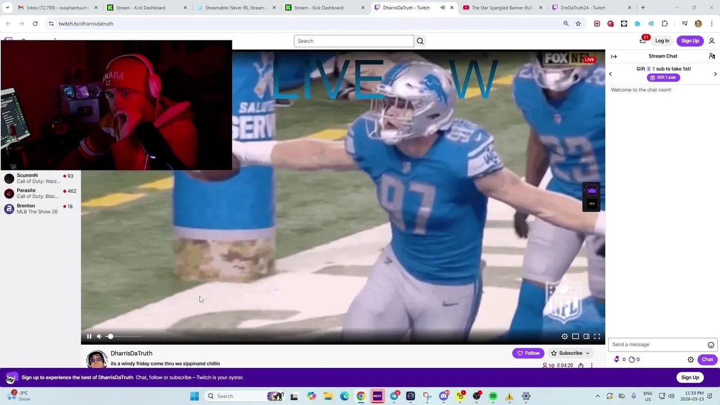Viewport: 720px width, 405px height.
Task: Open the Brenton channel in the sidebar
Action: click(40, 209)
